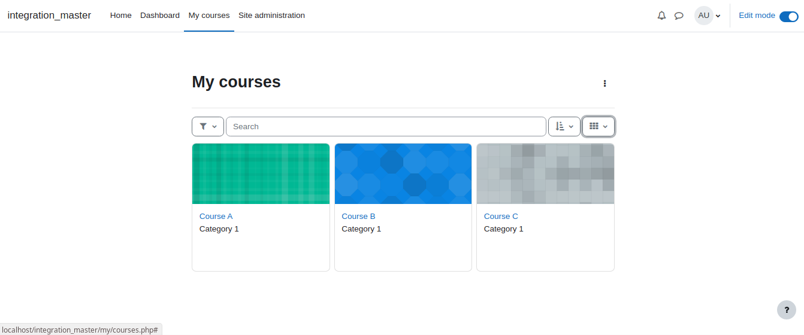Click the AU user avatar
The height and width of the screenshot is (335, 804).
(704, 16)
